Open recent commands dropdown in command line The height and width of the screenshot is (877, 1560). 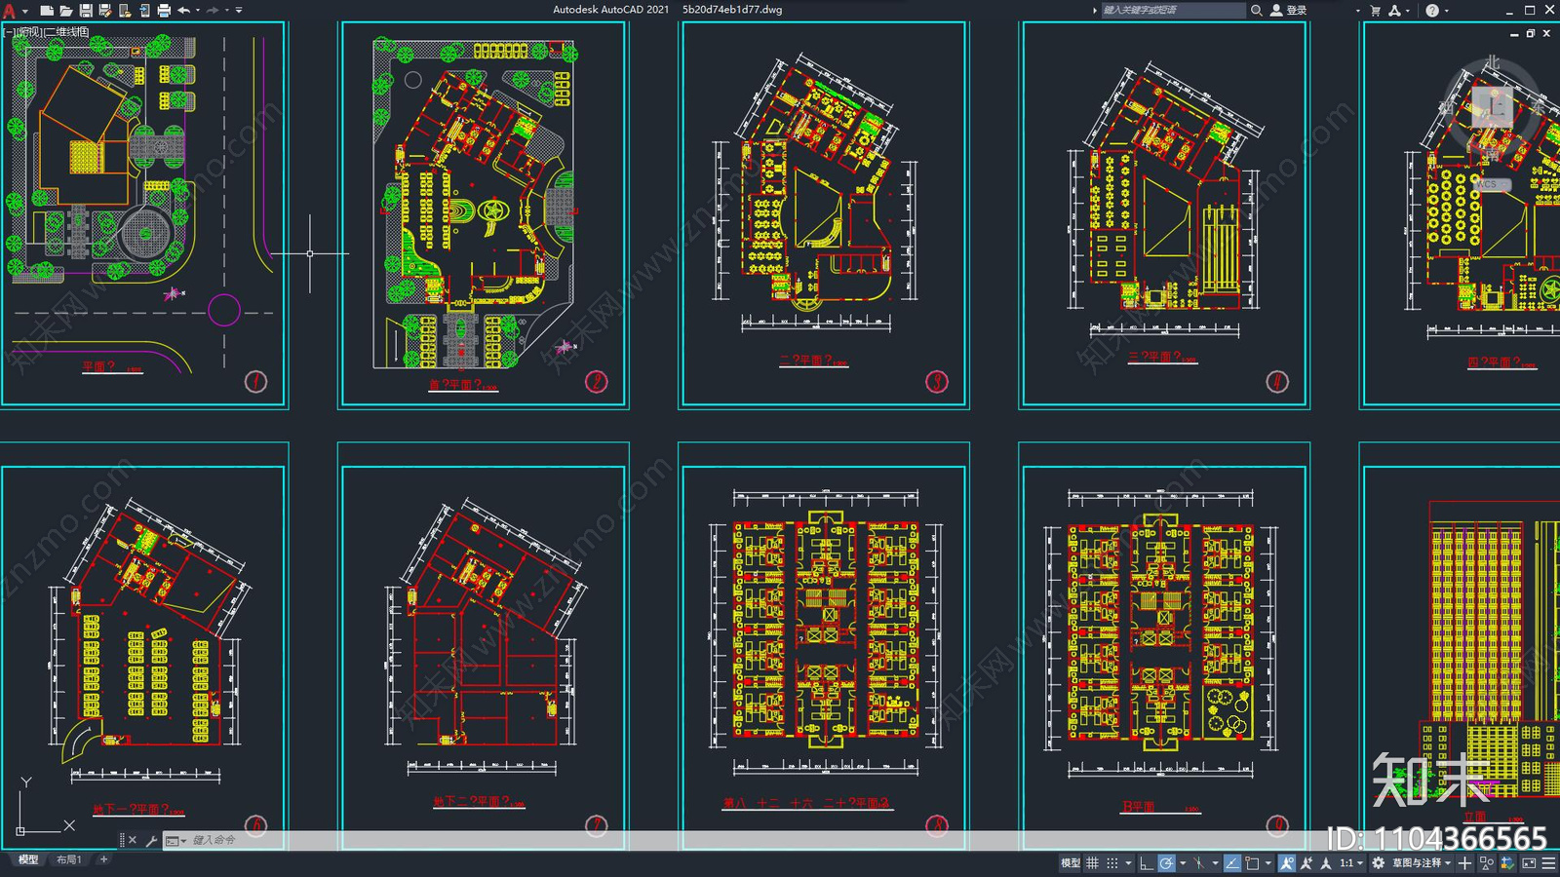[x=175, y=840]
